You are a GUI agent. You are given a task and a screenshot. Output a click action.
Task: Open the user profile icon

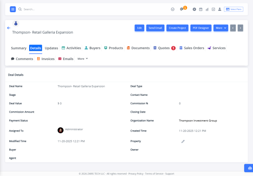click(x=220, y=9)
